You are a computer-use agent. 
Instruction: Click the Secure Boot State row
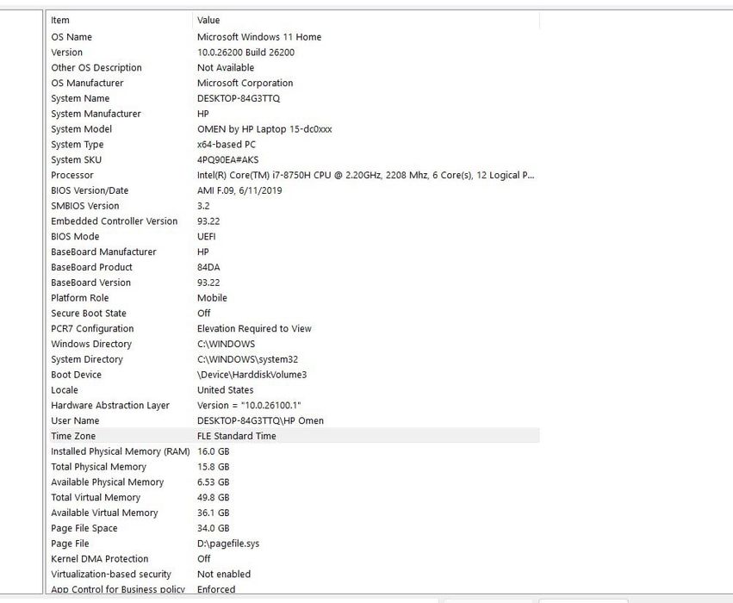89,314
